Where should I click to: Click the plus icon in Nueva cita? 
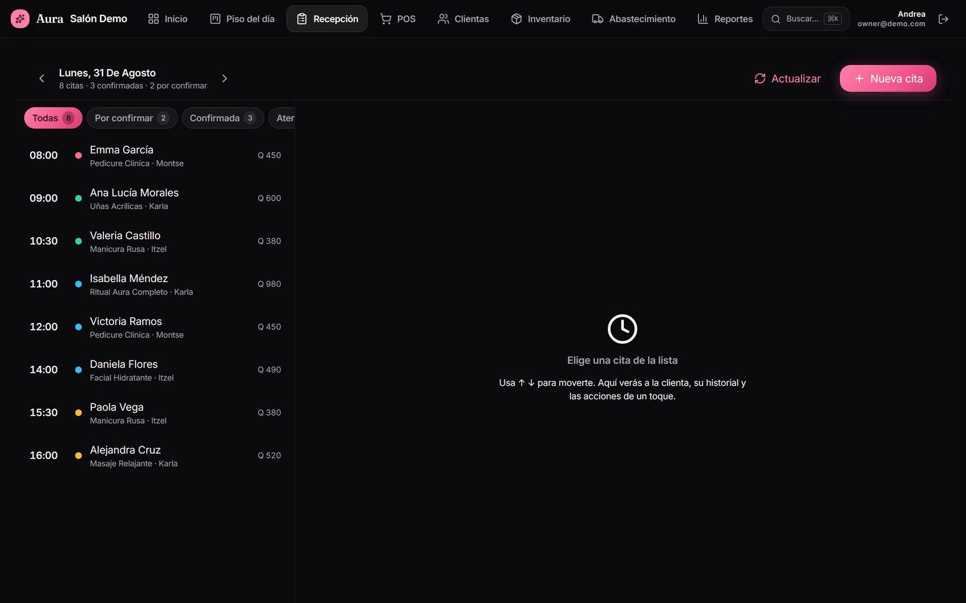[859, 78]
